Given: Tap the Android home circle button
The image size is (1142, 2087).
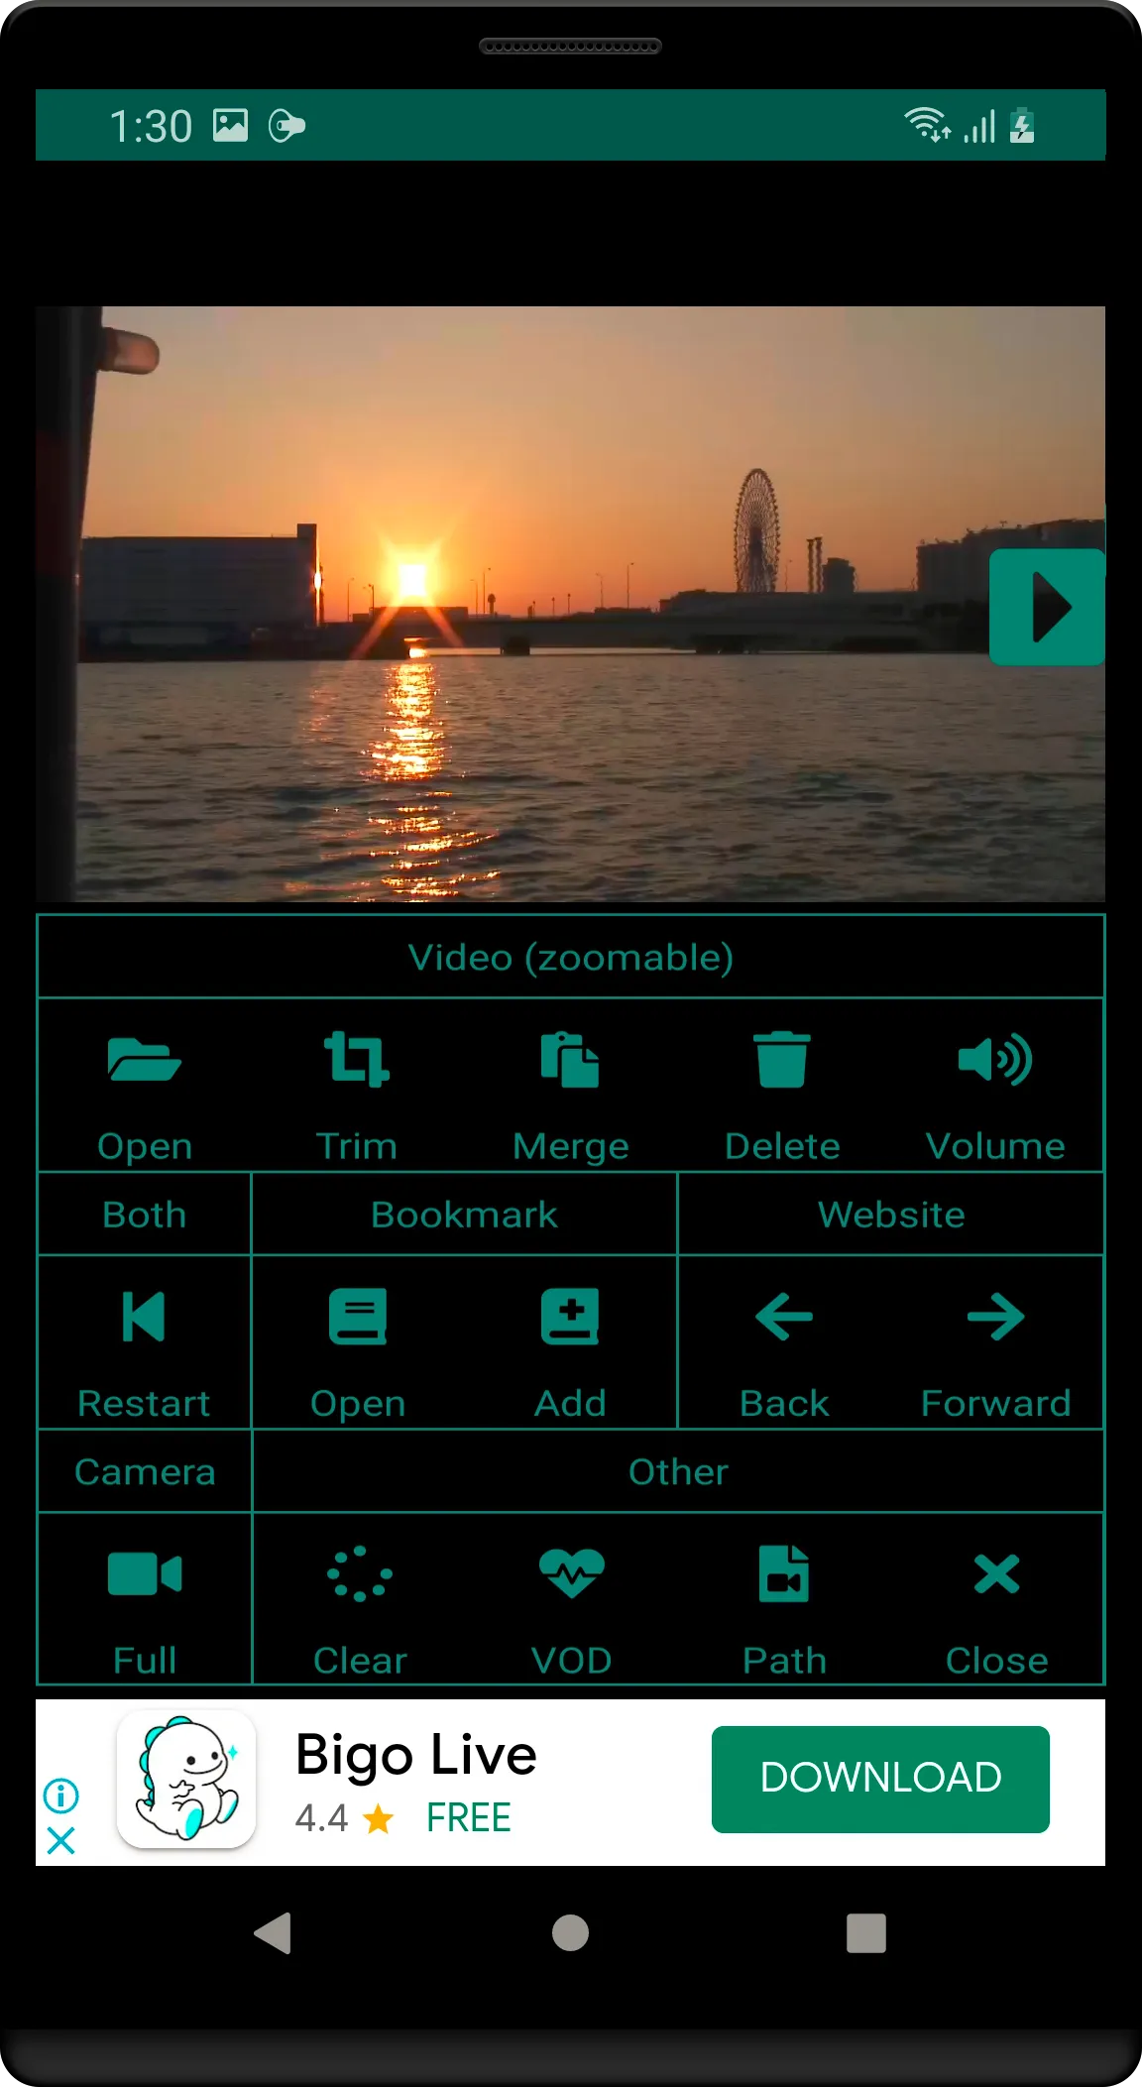Looking at the screenshot, I should (570, 1932).
